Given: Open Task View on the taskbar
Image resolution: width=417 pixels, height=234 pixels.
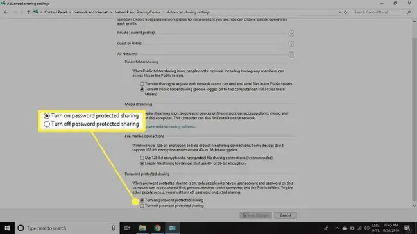Looking at the screenshot, I should pyautogui.click(x=127, y=228).
